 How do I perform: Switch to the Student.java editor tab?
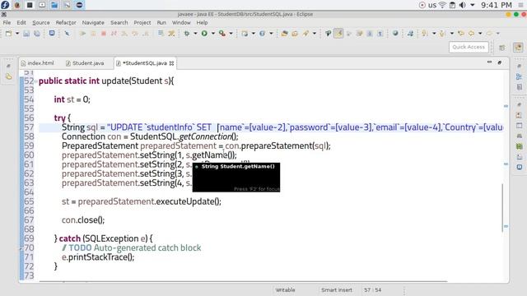click(x=86, y=63)
